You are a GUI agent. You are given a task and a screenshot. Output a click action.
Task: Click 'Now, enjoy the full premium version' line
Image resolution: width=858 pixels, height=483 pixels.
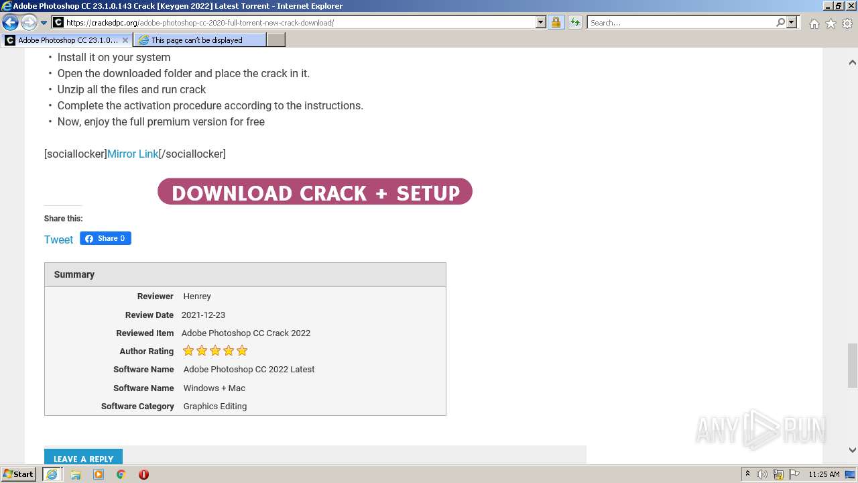coord(161,121)
